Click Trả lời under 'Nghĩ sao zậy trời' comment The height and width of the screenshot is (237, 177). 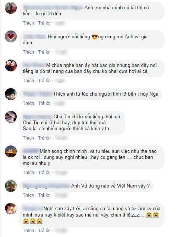[44, 231]
